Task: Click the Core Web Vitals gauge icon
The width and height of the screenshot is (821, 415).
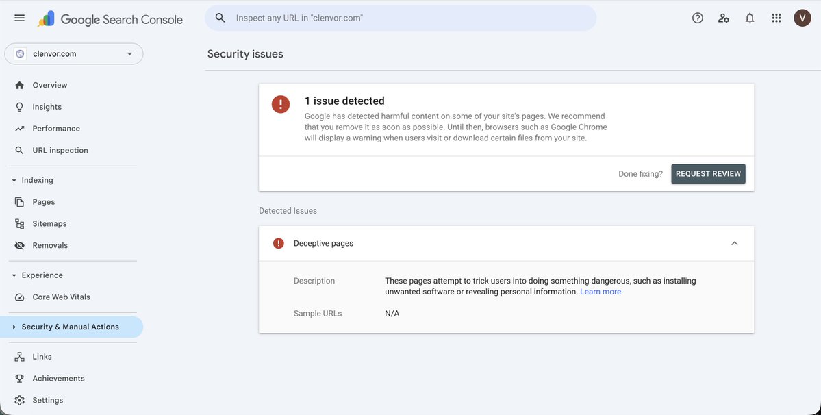Action: tap(19, 297)
